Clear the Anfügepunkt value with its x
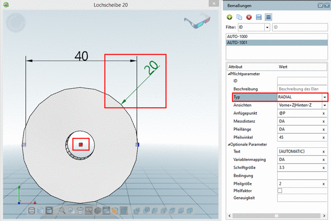 pyautogui.click(x=323, y=113)
